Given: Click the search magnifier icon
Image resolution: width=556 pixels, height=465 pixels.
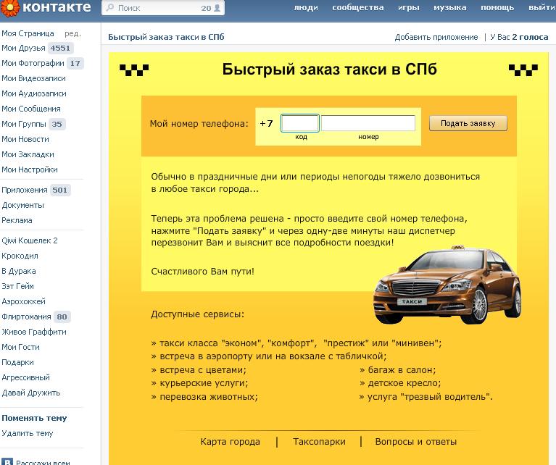Looking at the screenshot, I should (x=110, y=7).
